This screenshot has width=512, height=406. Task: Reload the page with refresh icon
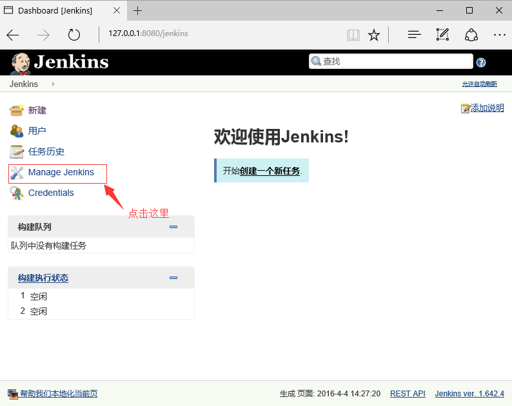pyautogui.click(x=74, y=35)
